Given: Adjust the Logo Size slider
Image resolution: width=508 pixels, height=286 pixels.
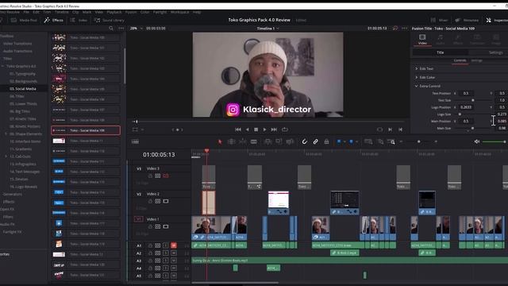Looking at the screenshot, I should click(460, 114).
